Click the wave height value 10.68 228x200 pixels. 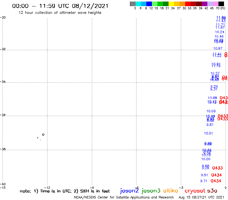[212, 98]
